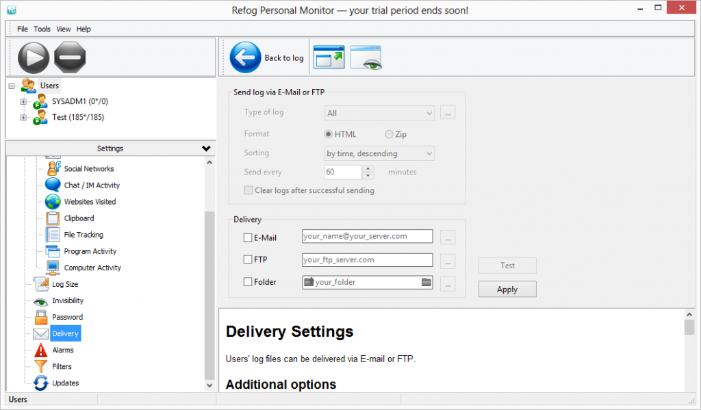Click the window with green arrow icon

click(x=329, y=57)
